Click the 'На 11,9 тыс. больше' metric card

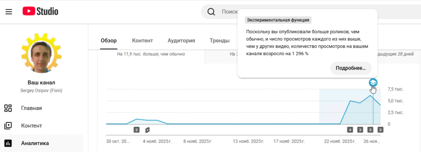point(151,54)
